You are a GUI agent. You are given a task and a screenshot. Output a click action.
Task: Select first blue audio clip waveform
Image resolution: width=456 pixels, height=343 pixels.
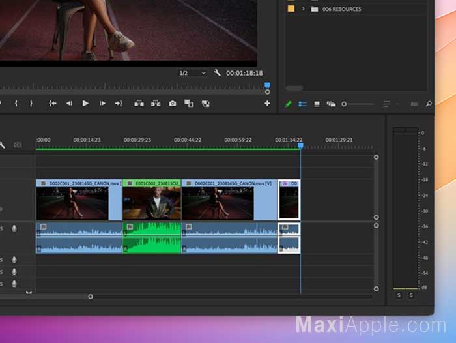click(x=79, y=238)
